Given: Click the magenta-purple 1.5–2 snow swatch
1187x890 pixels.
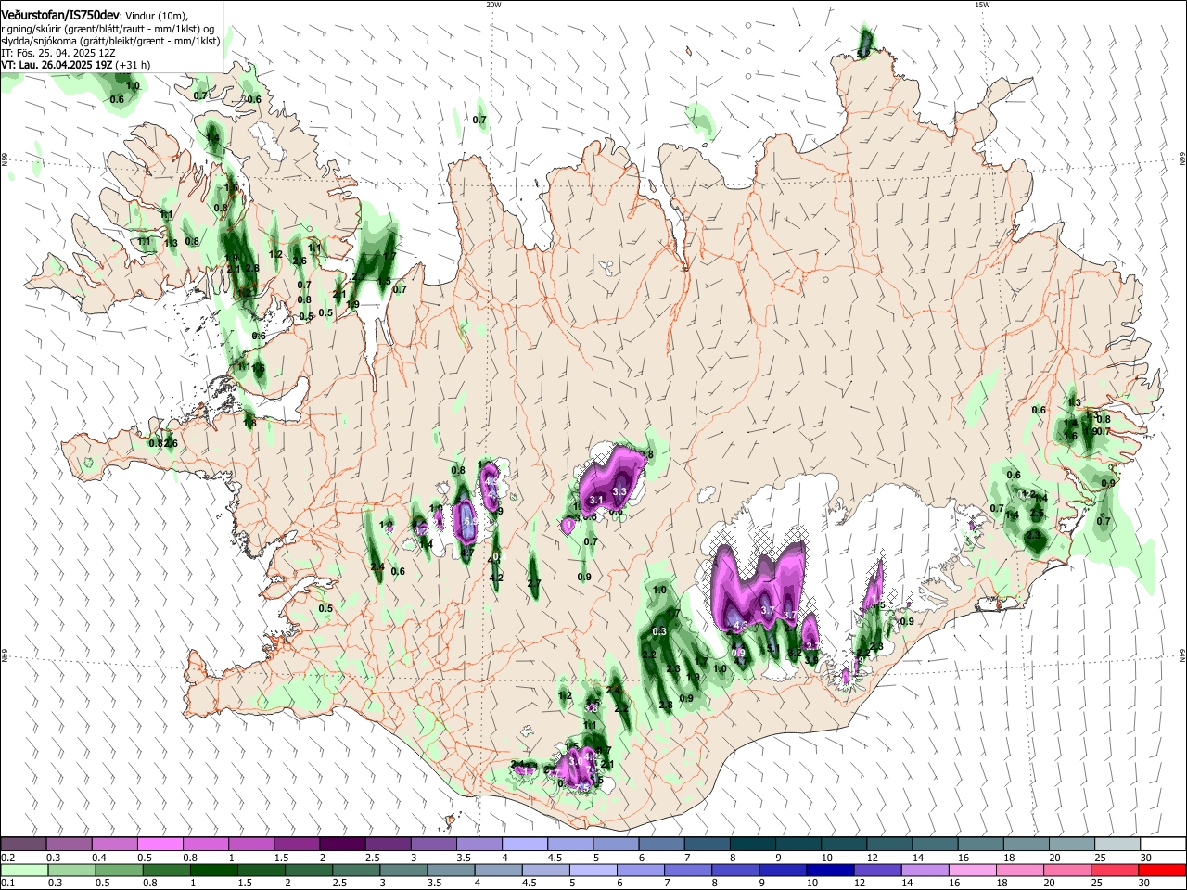Looking at the screenshot, I should point(298,844).
